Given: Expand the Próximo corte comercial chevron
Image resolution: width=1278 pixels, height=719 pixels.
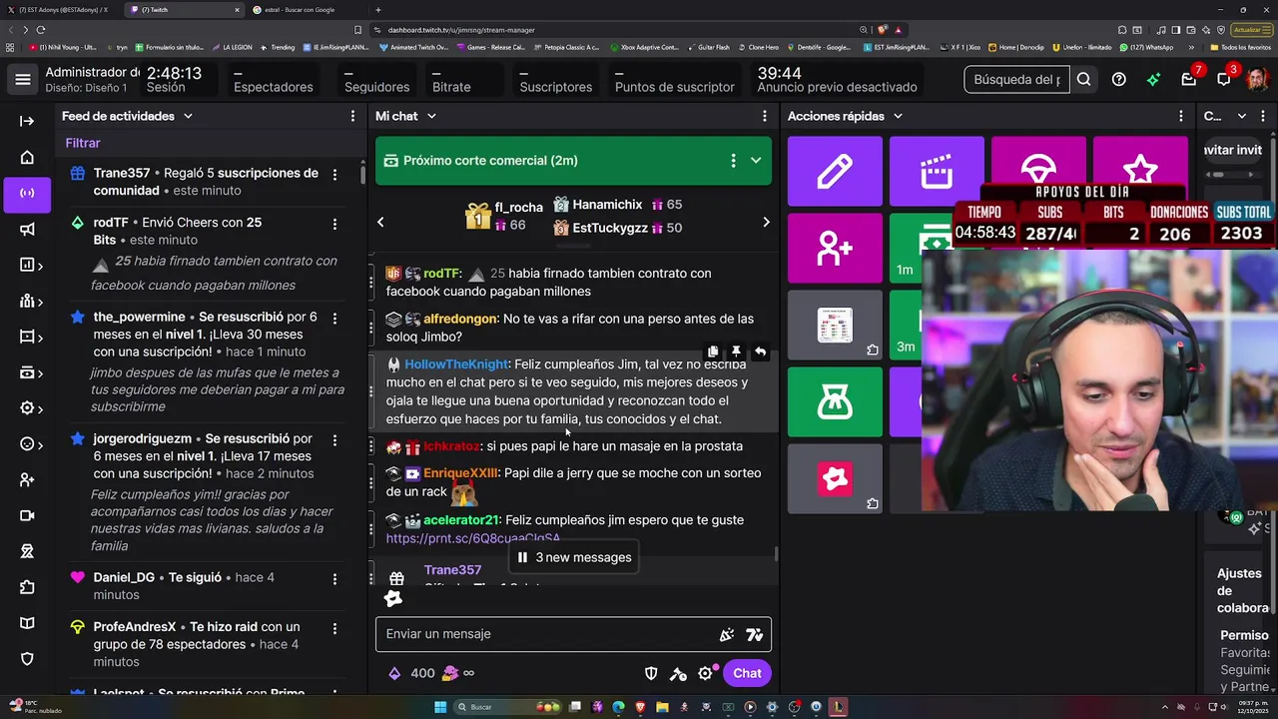Looking at the screenshot, I should pyautogui.click(x=756, y=161).
